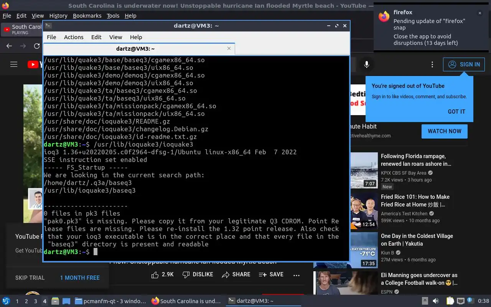
Task: Click the YouTube logo
Action: click(35, 64)
